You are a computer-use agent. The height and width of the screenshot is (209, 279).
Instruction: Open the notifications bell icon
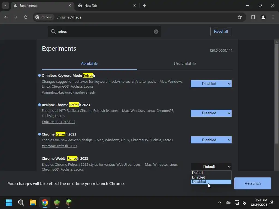click(x=272, y=202)
